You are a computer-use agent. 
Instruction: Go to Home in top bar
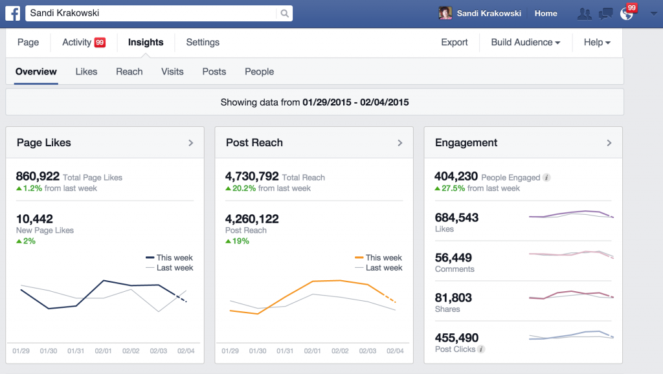click(x=546, y=14)
